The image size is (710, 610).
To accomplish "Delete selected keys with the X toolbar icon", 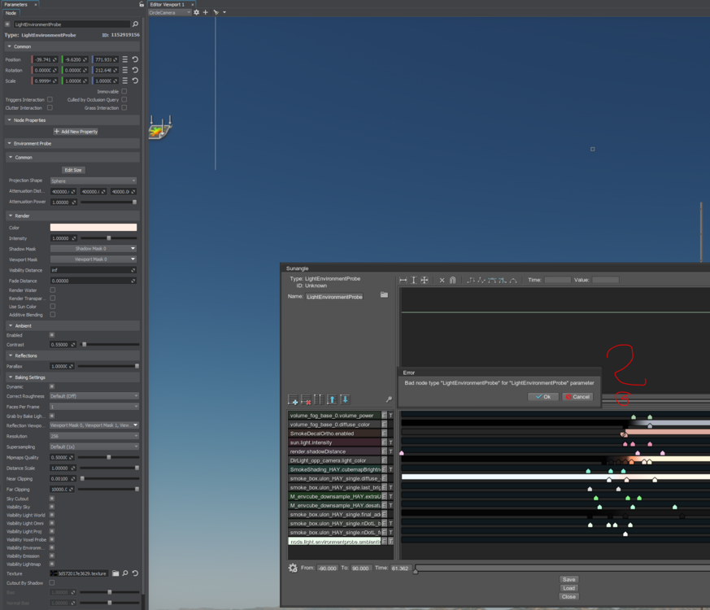I will [x=443, y=280].
